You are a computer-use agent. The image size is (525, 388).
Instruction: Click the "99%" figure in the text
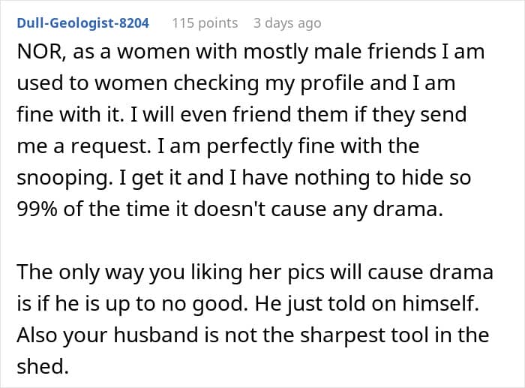[37, 211]
